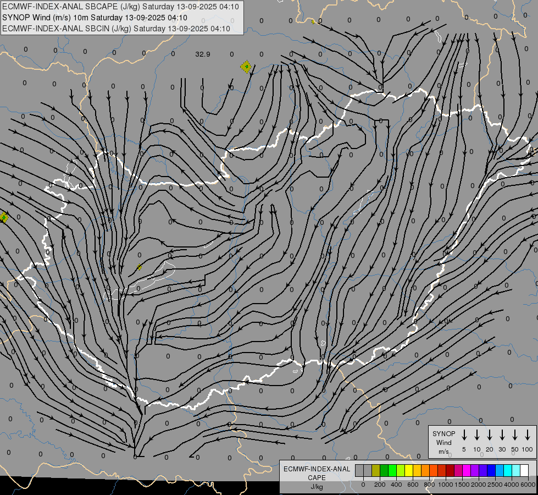
Task: Click the 50 value in the wind legend
Action: [x=515, y=449]
